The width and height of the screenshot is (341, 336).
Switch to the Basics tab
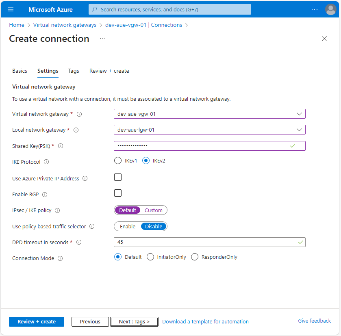[x=20, y=71]
